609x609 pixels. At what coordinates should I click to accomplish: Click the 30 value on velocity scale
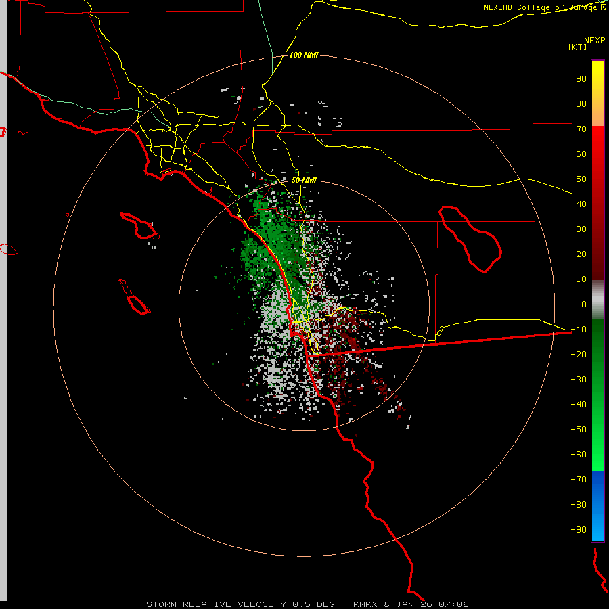pyautogui.click(x=581, y=229)
